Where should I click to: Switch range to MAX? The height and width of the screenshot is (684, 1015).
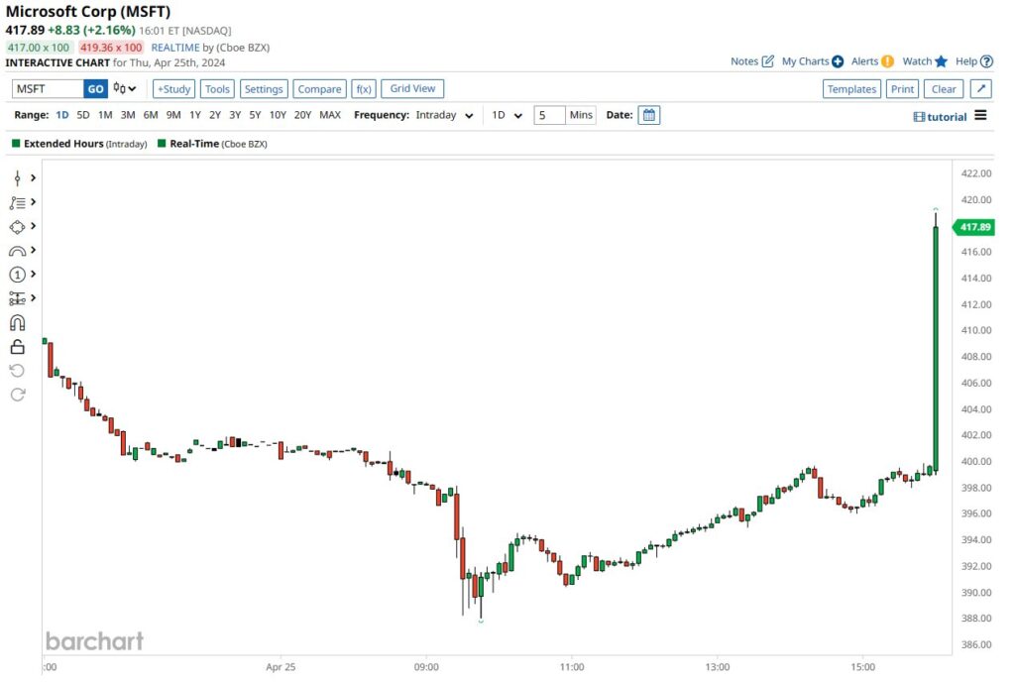coord(330,115)
